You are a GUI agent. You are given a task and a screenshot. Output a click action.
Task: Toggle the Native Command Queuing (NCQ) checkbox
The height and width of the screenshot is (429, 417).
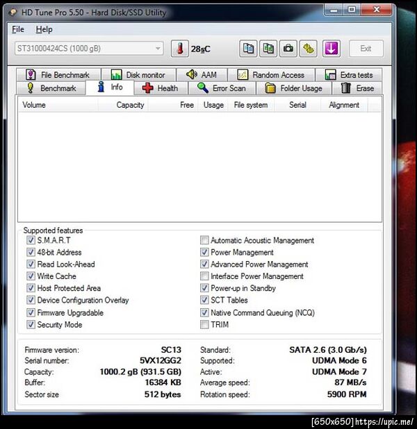point(204,312)
